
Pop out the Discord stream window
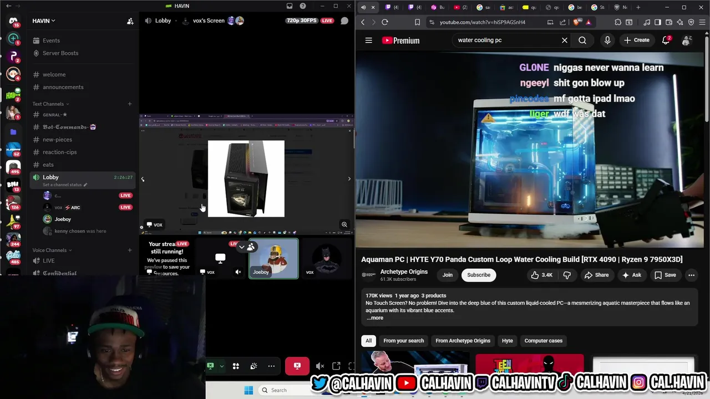coord(336,366)
